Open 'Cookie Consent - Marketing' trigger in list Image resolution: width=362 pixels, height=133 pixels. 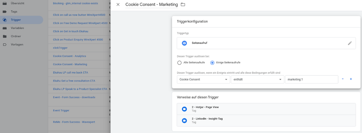(x=70, y=64)
